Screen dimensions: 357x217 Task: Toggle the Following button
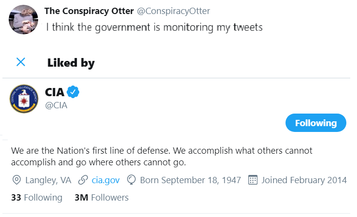[x=316, y=123]
